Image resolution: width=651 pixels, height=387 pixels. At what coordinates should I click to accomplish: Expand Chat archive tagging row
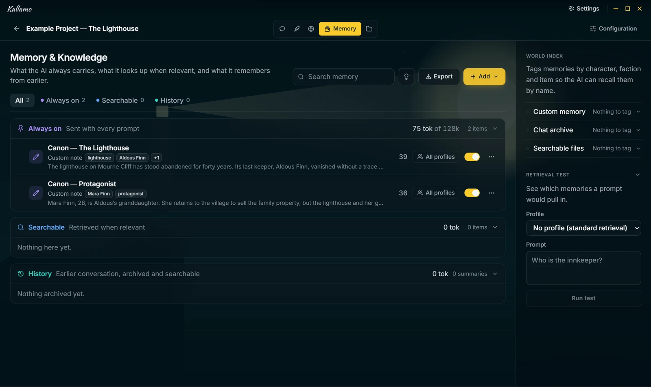click(584, 130)
